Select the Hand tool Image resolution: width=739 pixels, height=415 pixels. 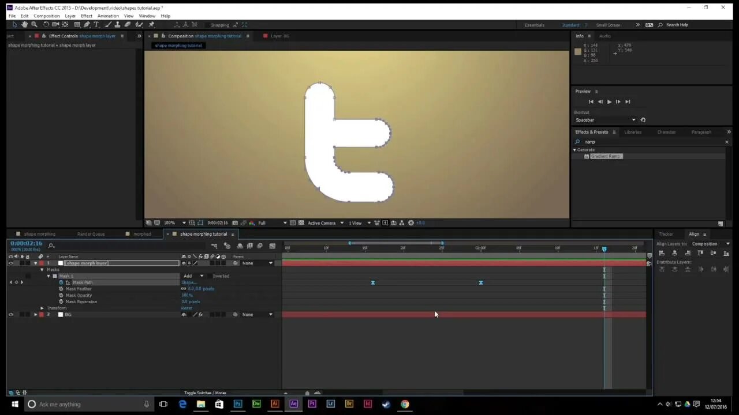[24, 25]
